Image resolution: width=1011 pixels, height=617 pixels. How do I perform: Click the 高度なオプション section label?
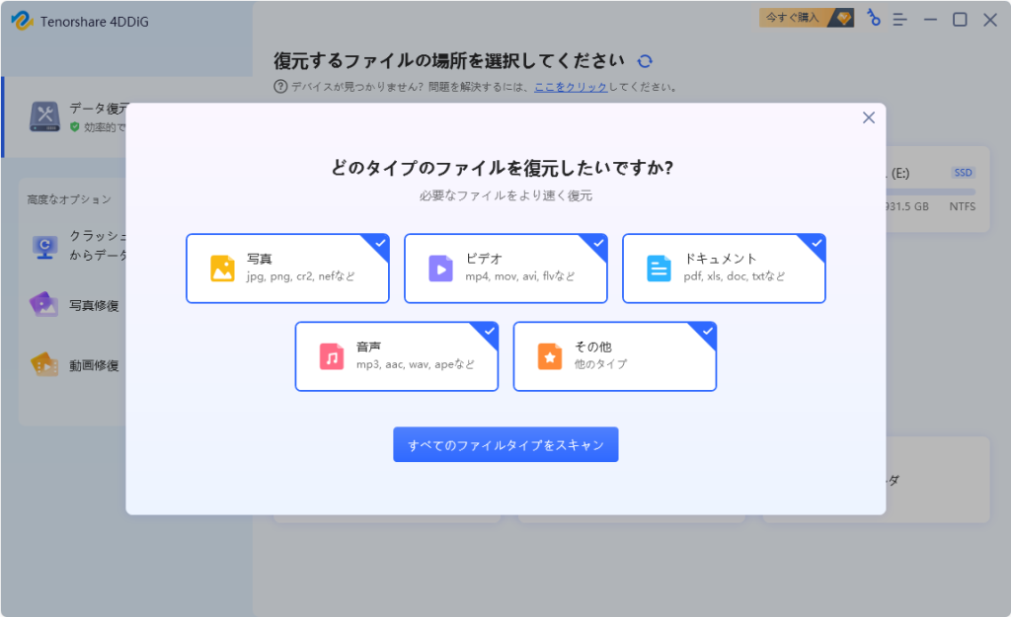[69, 199]
